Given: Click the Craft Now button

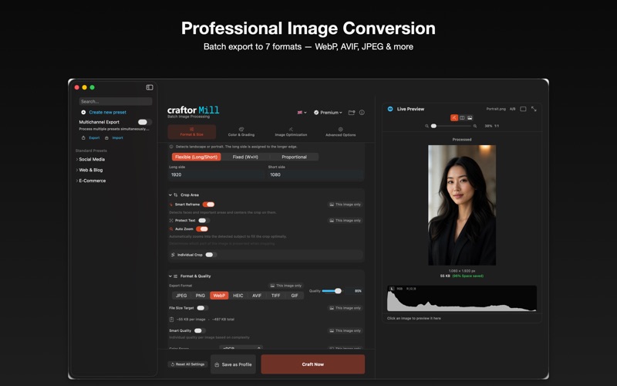Looking at the screenshot, I should pyautogui.click(x=313, y=364).
